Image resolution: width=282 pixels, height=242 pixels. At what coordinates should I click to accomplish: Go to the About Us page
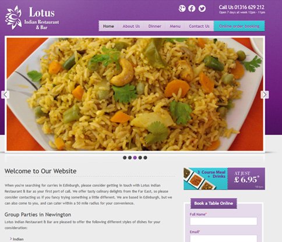tap(131, 26)
